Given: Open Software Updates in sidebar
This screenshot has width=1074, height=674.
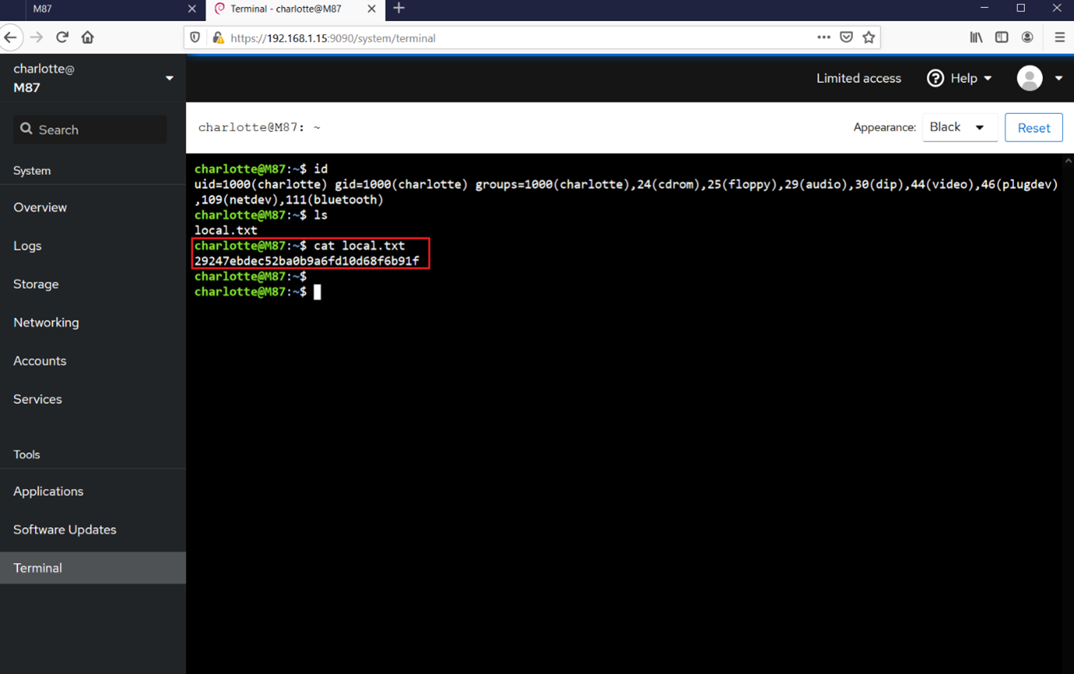Looking at the screenshot, I should 65,530.
